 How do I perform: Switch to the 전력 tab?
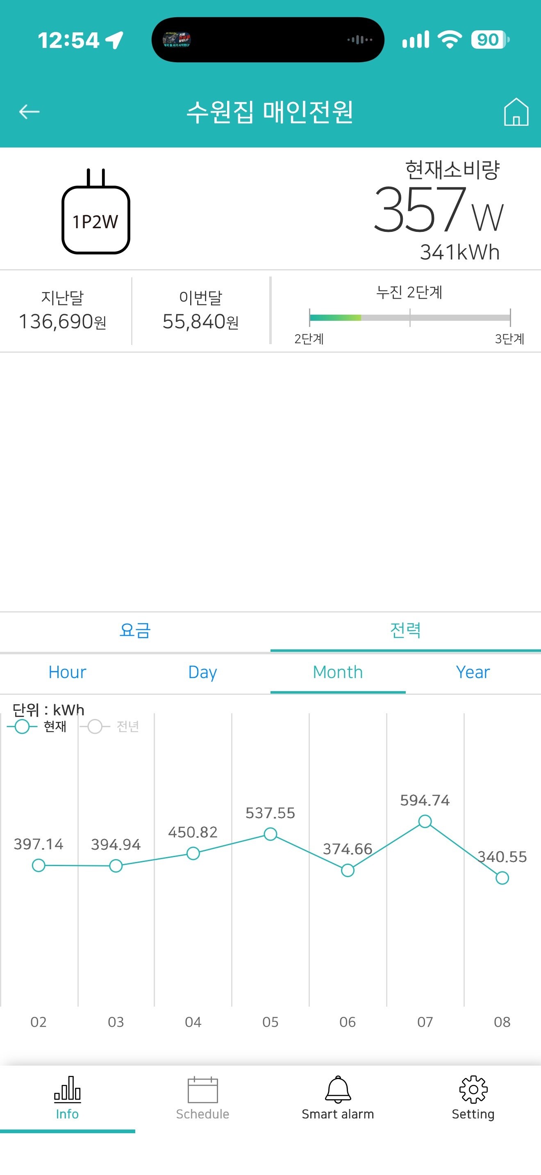[405, 631]
